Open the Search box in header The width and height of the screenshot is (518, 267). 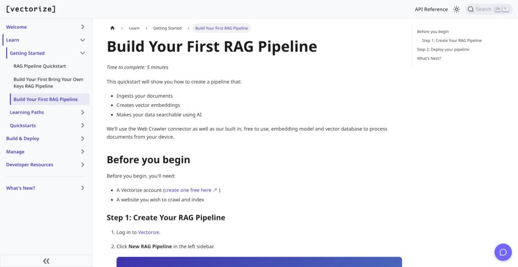[x=489, y=9]
